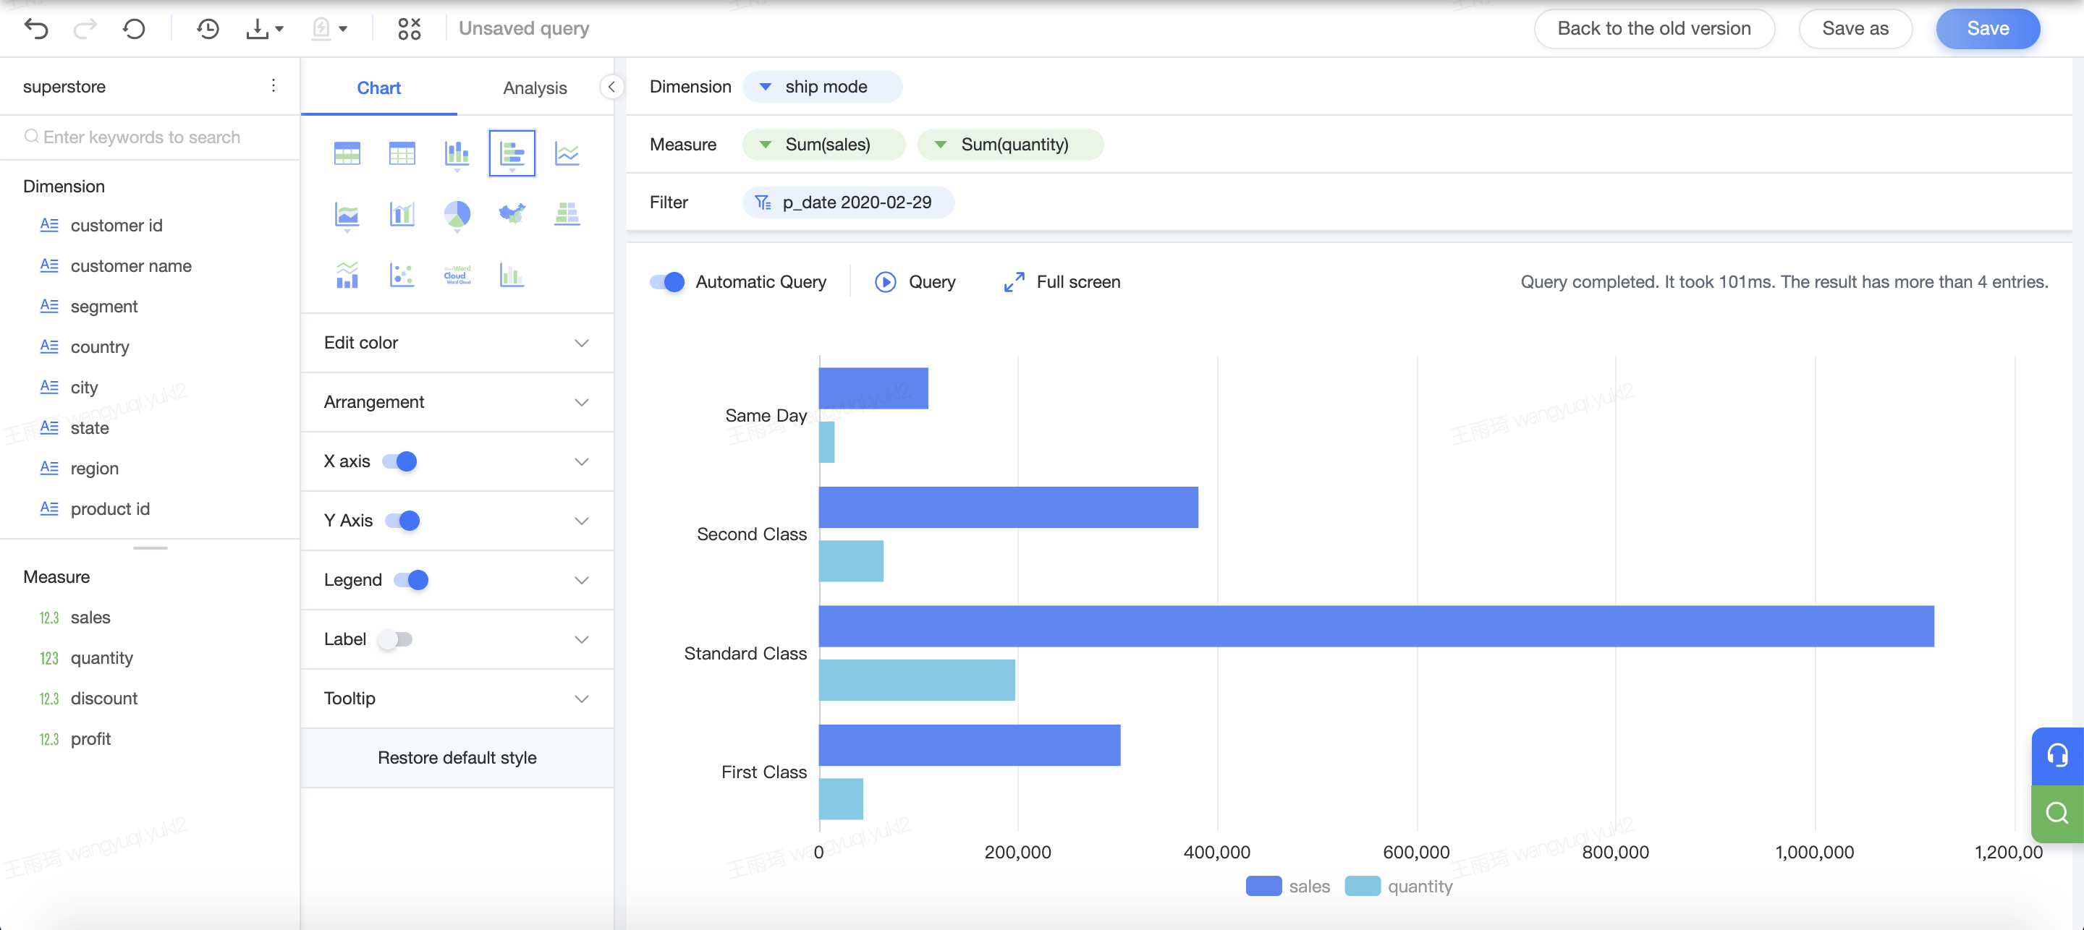Click the p_date 2020-02-29 filter pill
2084x930 pixels.
pos(848,202)
